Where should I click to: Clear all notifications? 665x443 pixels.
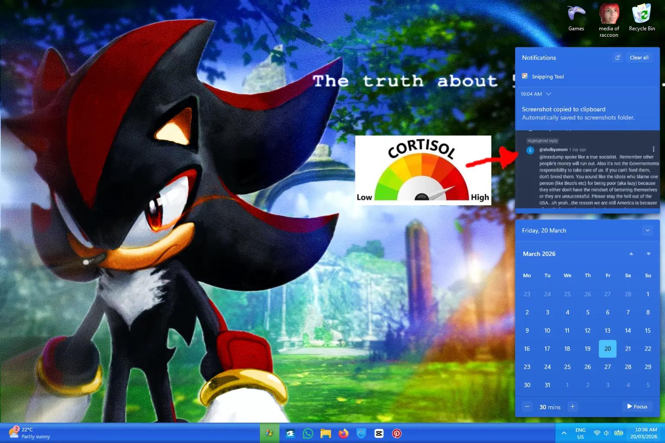coord(639,58)
